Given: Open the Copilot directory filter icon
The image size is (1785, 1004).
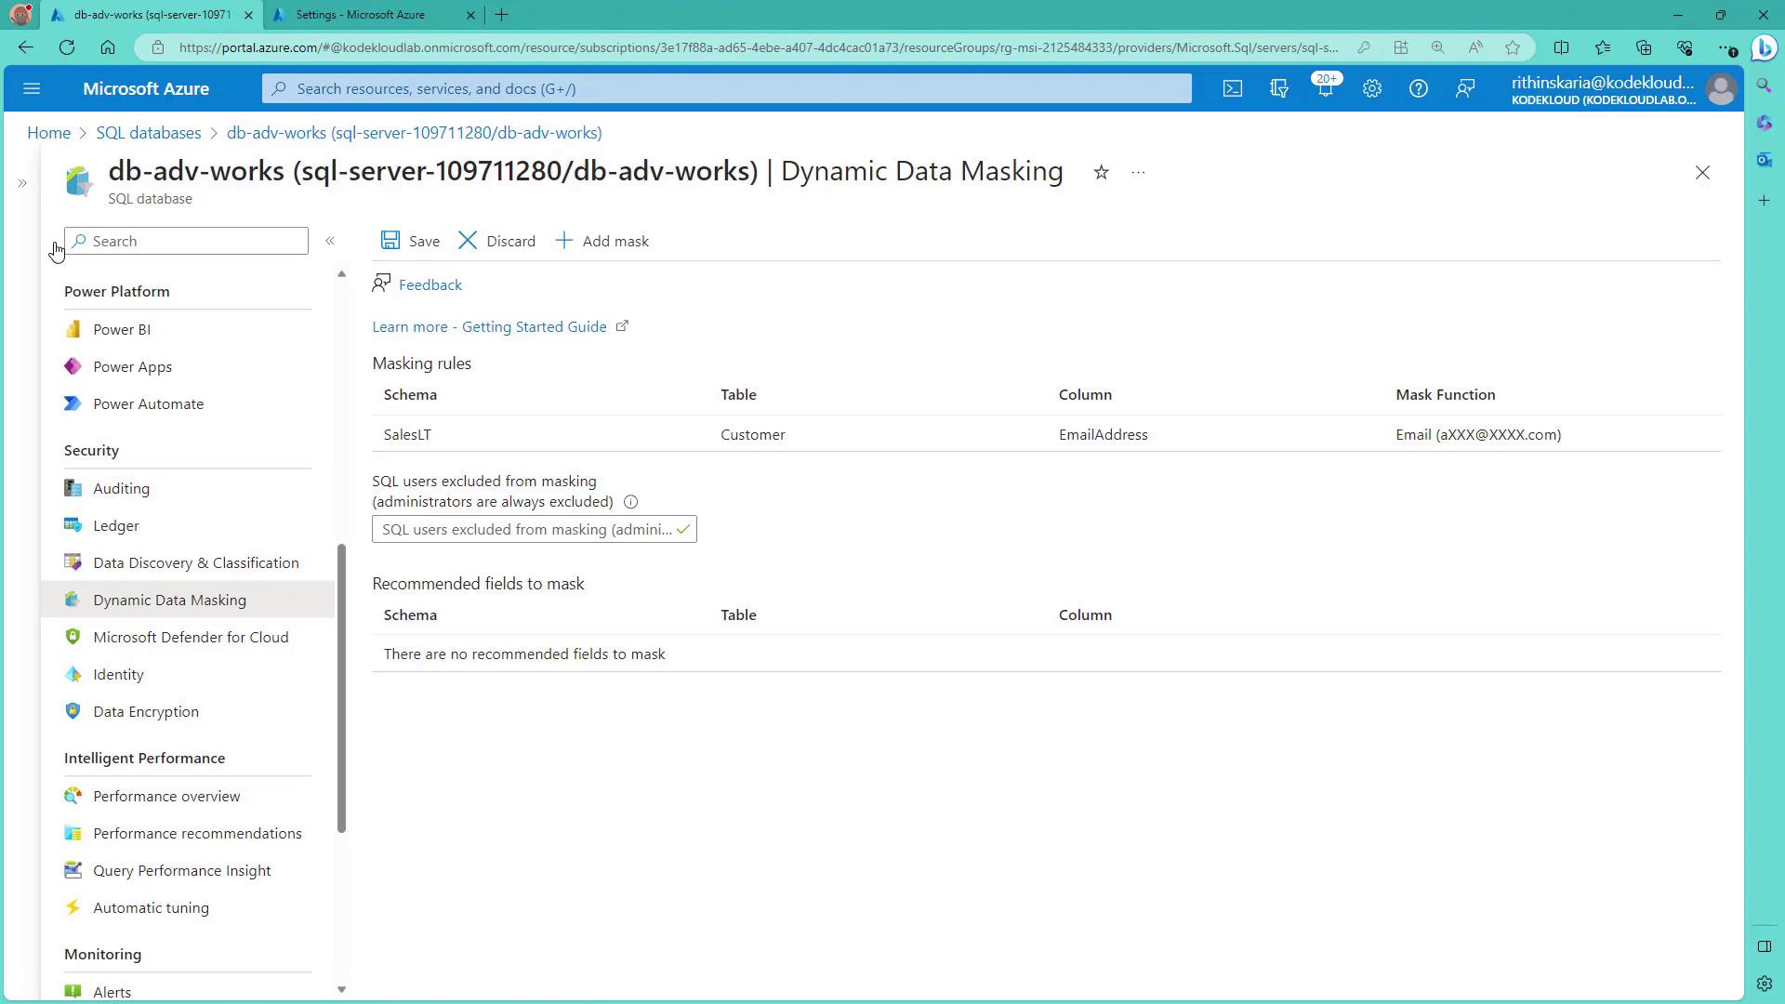Looking at the screenshot, I should click(x=1278, y=88).
